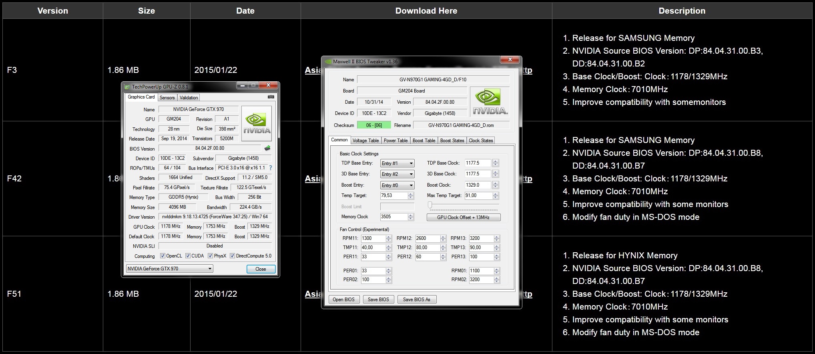Screen dimensions: 815x354
Task: Open the Clock States tab
Action: [481, 141]
